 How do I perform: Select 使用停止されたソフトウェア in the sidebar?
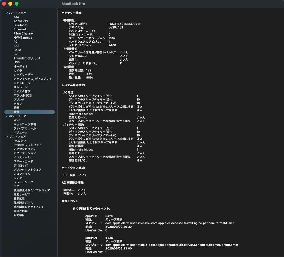pyautogui.click(x=32, y=190)
